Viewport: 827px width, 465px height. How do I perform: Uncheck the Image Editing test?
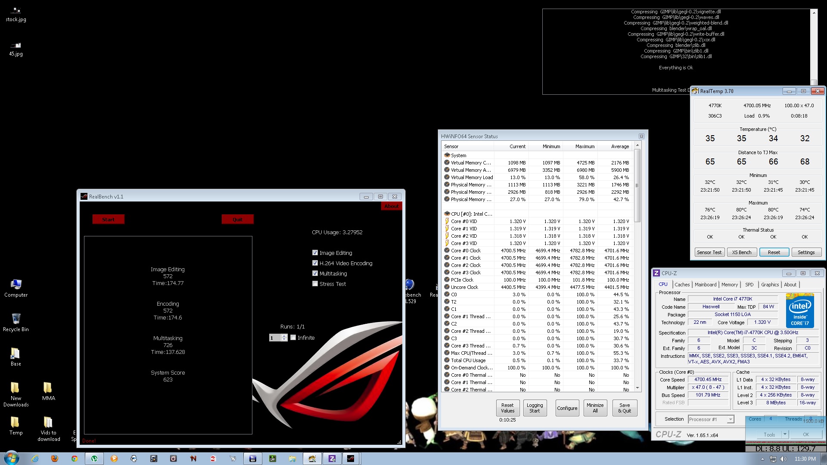click(315, 253)
